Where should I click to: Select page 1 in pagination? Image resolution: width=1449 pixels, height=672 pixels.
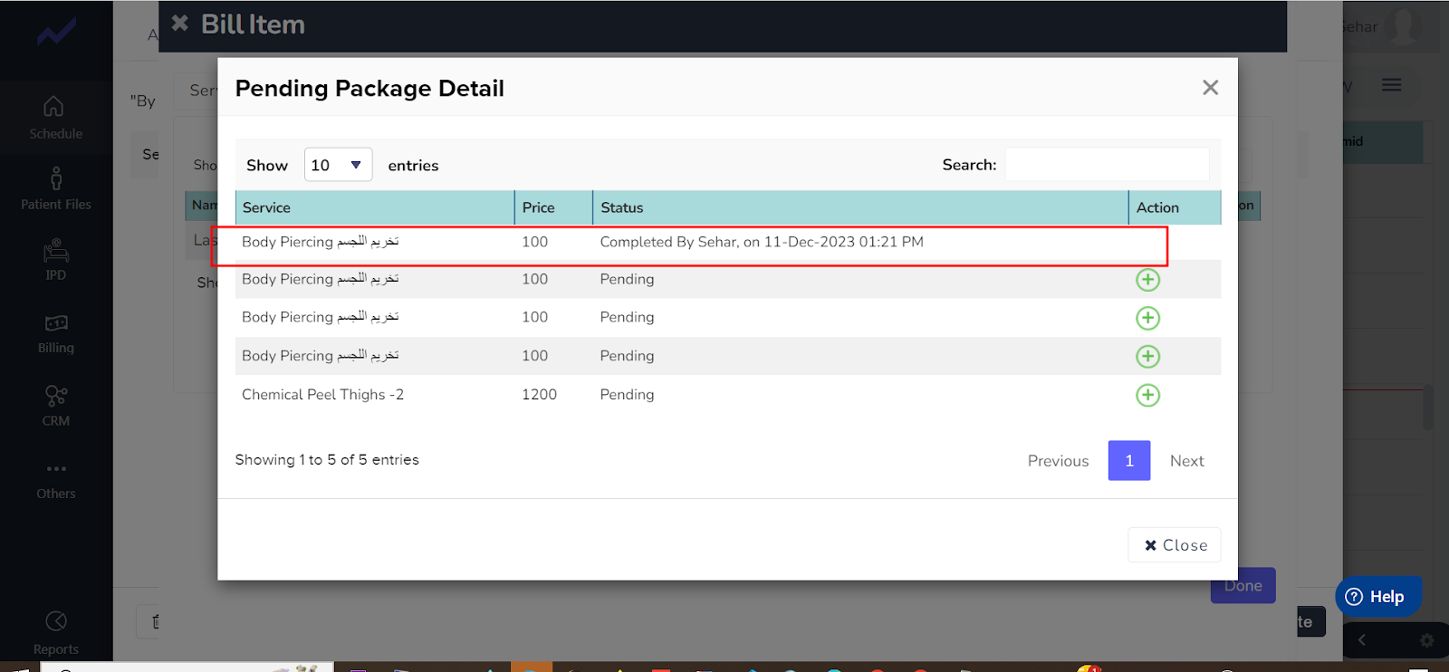1129,461
